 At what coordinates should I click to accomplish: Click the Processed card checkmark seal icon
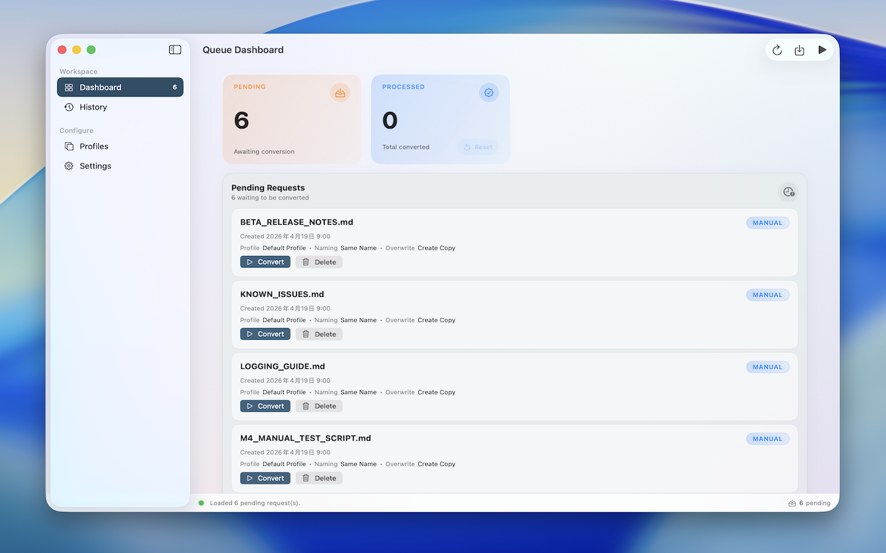(x=489, y=93)
